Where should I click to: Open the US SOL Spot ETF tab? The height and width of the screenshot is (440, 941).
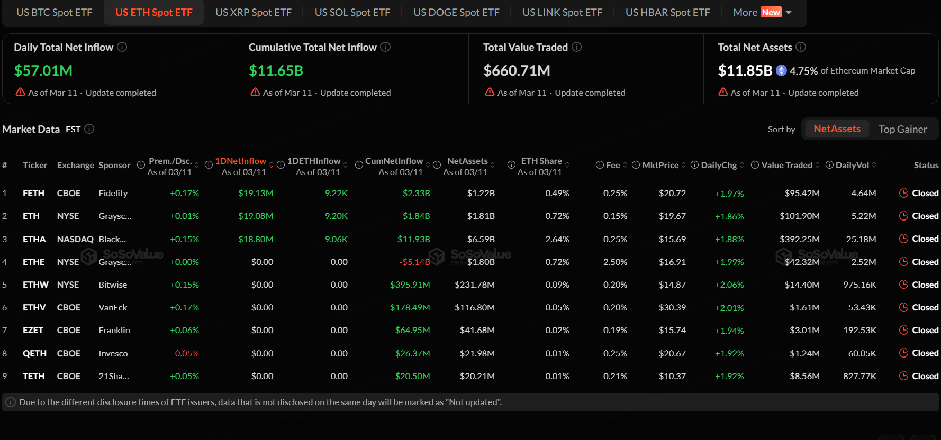[x=352, y=12]
